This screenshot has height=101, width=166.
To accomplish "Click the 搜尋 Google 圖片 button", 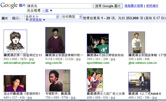I will pyautogui.click(x=108, y=6).
